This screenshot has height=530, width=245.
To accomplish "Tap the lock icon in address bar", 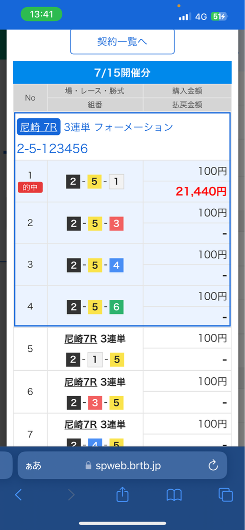I will (x=88, y=466).
